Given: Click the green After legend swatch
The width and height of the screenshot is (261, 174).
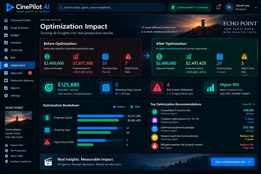Looking at the screenshot, I should coord(132,107).
